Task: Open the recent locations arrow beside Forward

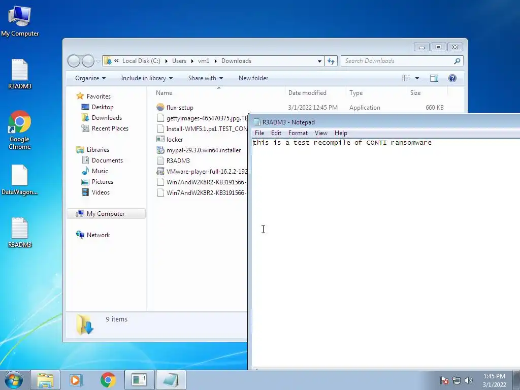Action: [x=98, y=61]
